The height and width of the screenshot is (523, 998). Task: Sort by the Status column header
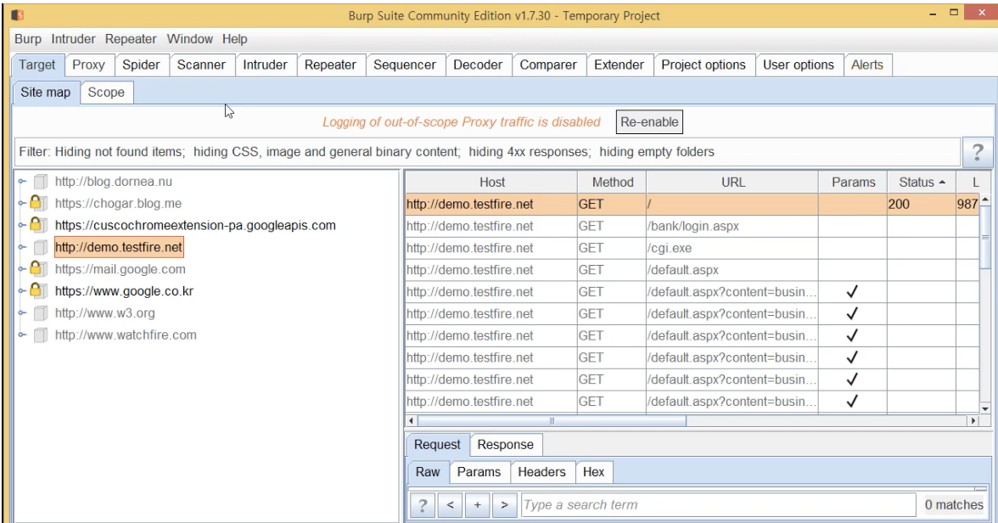tap(922, 183)
